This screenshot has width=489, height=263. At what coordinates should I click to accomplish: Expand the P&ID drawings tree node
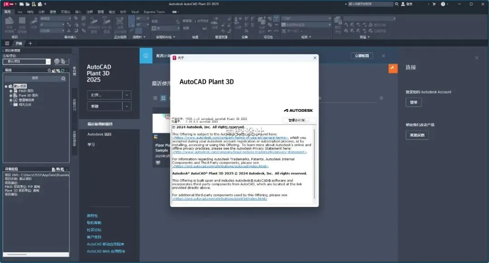10,91
